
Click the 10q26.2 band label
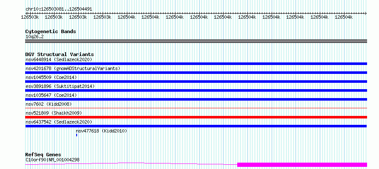tap(34, 37)
